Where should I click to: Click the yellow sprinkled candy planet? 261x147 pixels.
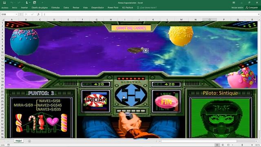[x=181, y=36]
